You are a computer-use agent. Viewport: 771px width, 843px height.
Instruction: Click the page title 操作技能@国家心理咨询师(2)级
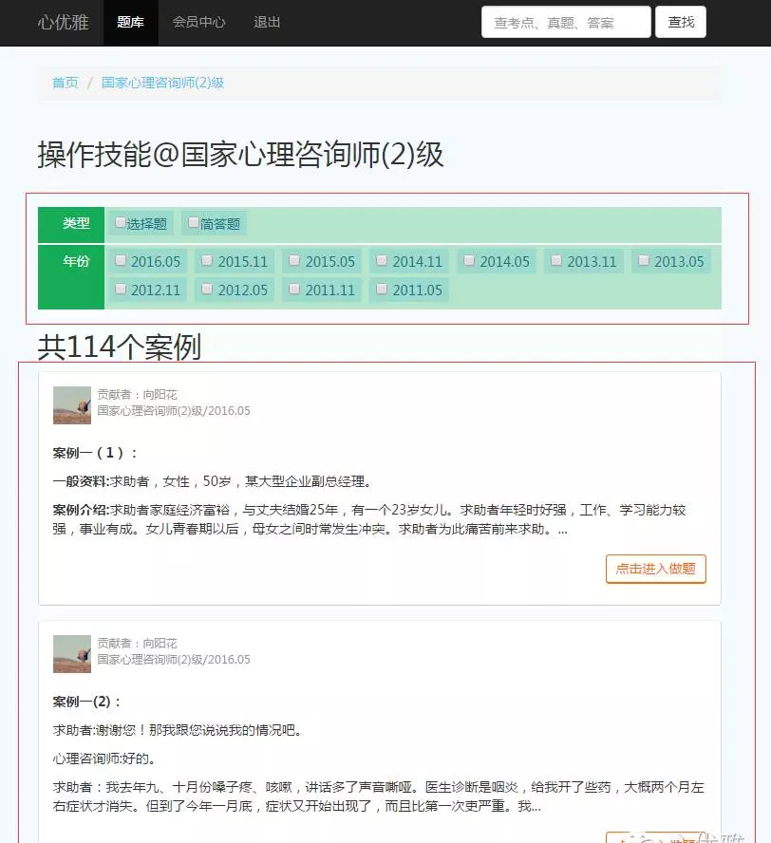[x=240, y=155]
